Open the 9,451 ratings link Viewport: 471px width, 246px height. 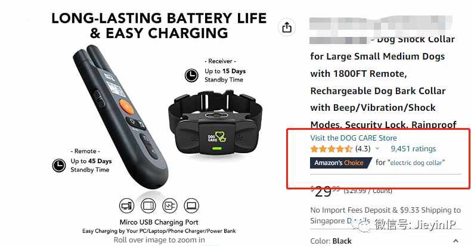pos(413,149)
